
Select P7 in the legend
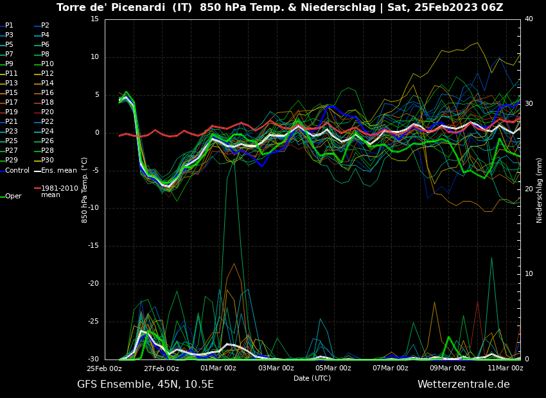(9, 55)
